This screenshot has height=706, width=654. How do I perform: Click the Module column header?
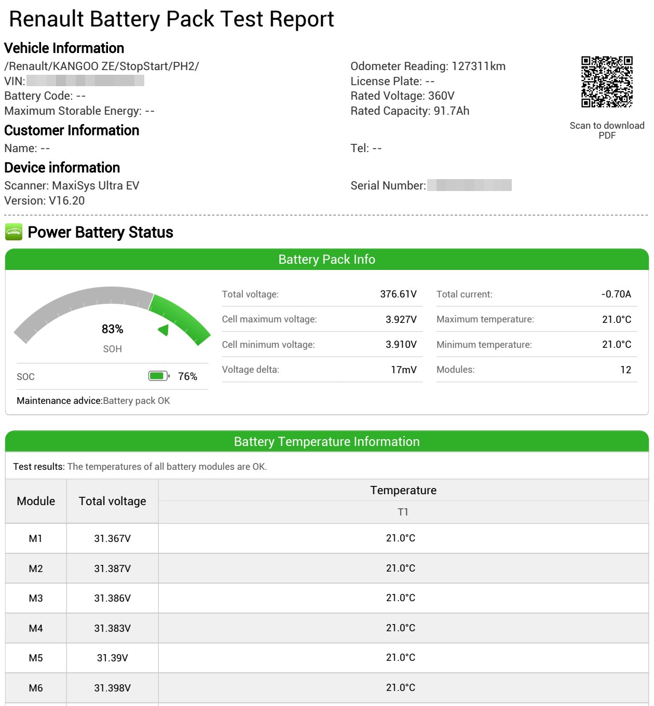[36, 501]
